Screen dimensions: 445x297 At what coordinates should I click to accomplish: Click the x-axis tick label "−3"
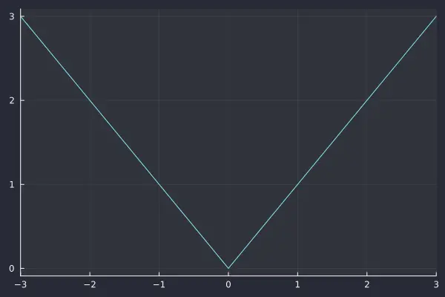(x=21, y=284)
